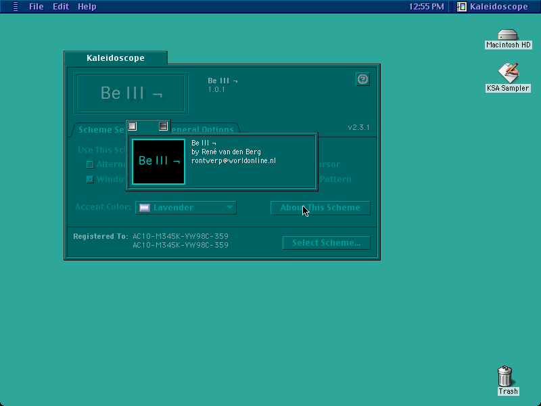Image resolution: width=541 pixels, height=406 pixels.
Task: Click the author line "by René van den Berg"
Action: point(226,152)
